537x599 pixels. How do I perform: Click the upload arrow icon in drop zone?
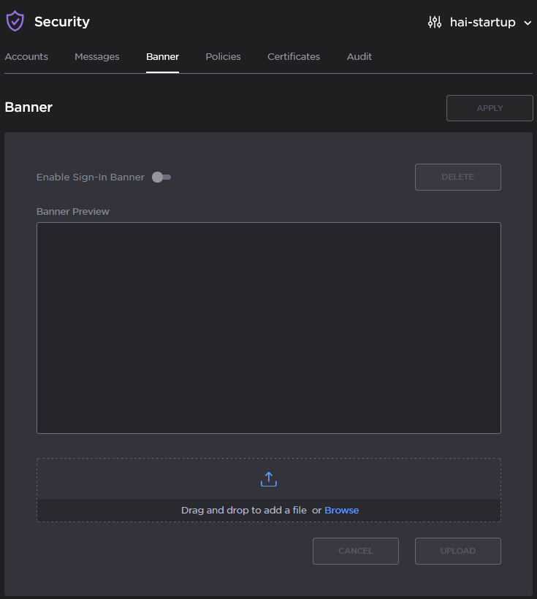268,479
